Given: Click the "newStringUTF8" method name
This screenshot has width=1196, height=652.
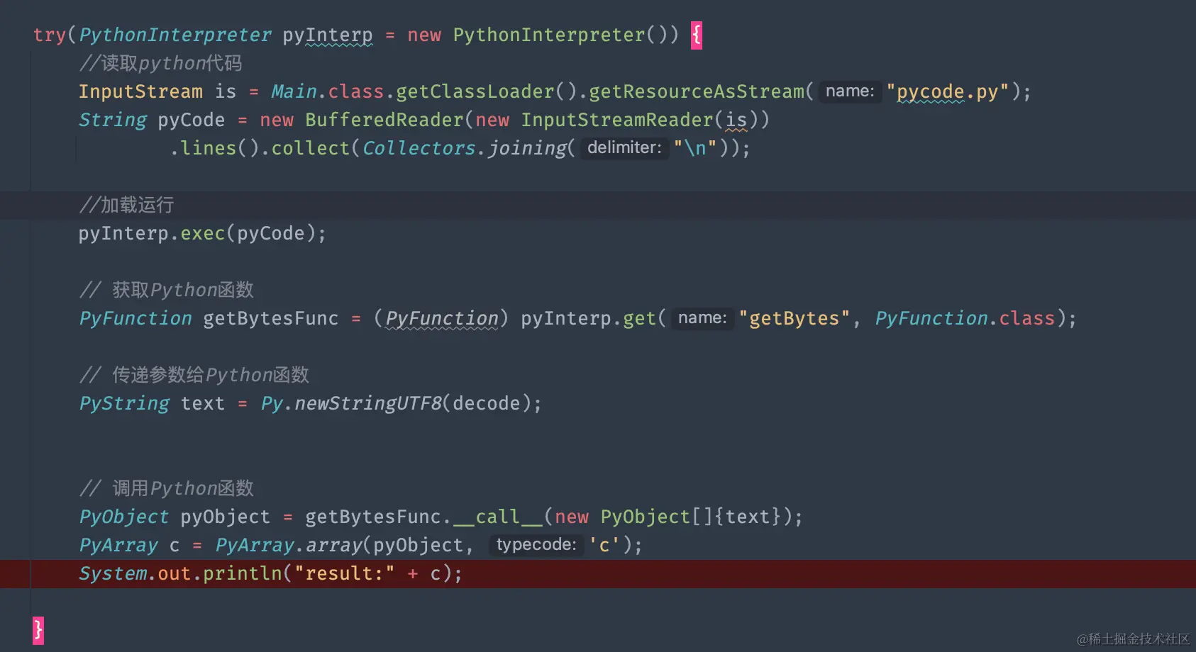Looking at the screenshot, I should tap(367, 403).
